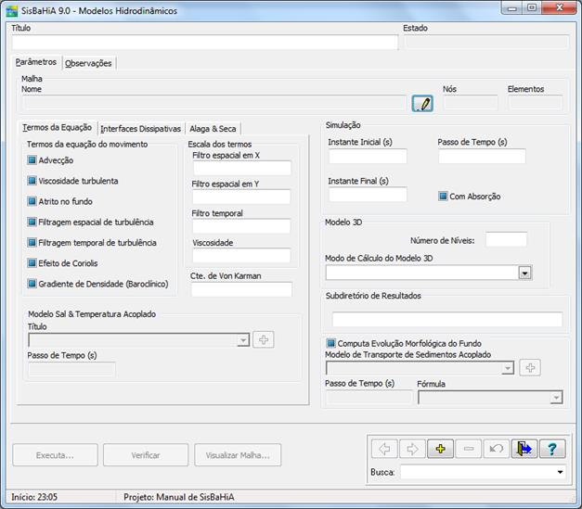This screenshot has height=509, width=582.
Task: Click the exit door icon
Action: (524, 449)
